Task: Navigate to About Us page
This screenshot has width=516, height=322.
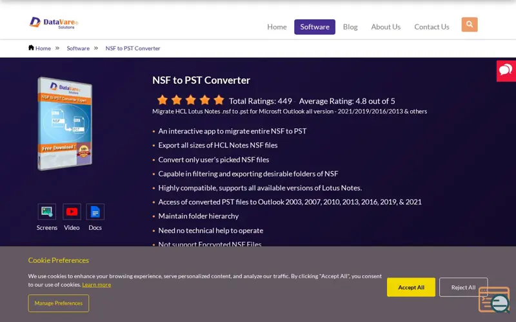Action: 386,27
